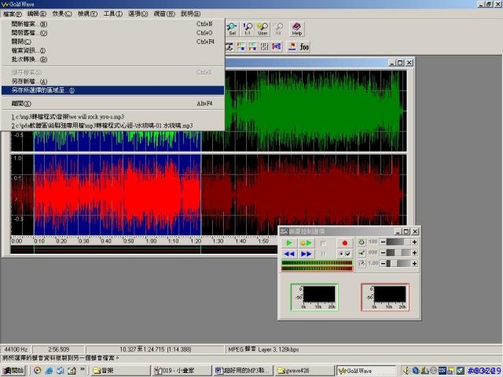Choose the Ctrl+F4 close-file menu entry
Image resolution: width=503 pixels, height=377 pixels.
click(x=112, y=42)
